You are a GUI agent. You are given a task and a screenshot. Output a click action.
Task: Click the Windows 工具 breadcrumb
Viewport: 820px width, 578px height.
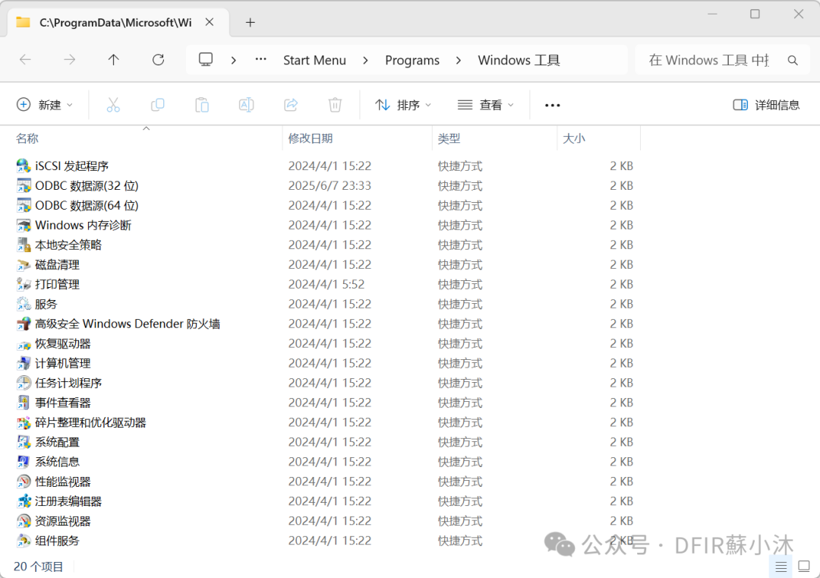(519, 61)
